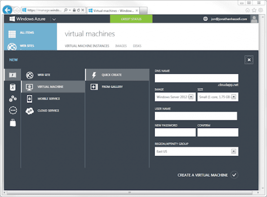Expand the chevron next to Windows Azure

pos(54,19)
